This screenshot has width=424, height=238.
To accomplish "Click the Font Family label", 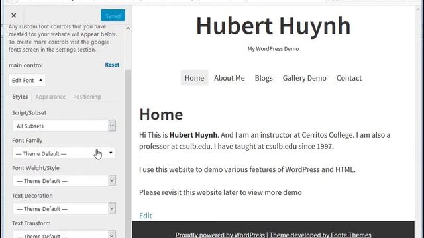I will (27, 141).
